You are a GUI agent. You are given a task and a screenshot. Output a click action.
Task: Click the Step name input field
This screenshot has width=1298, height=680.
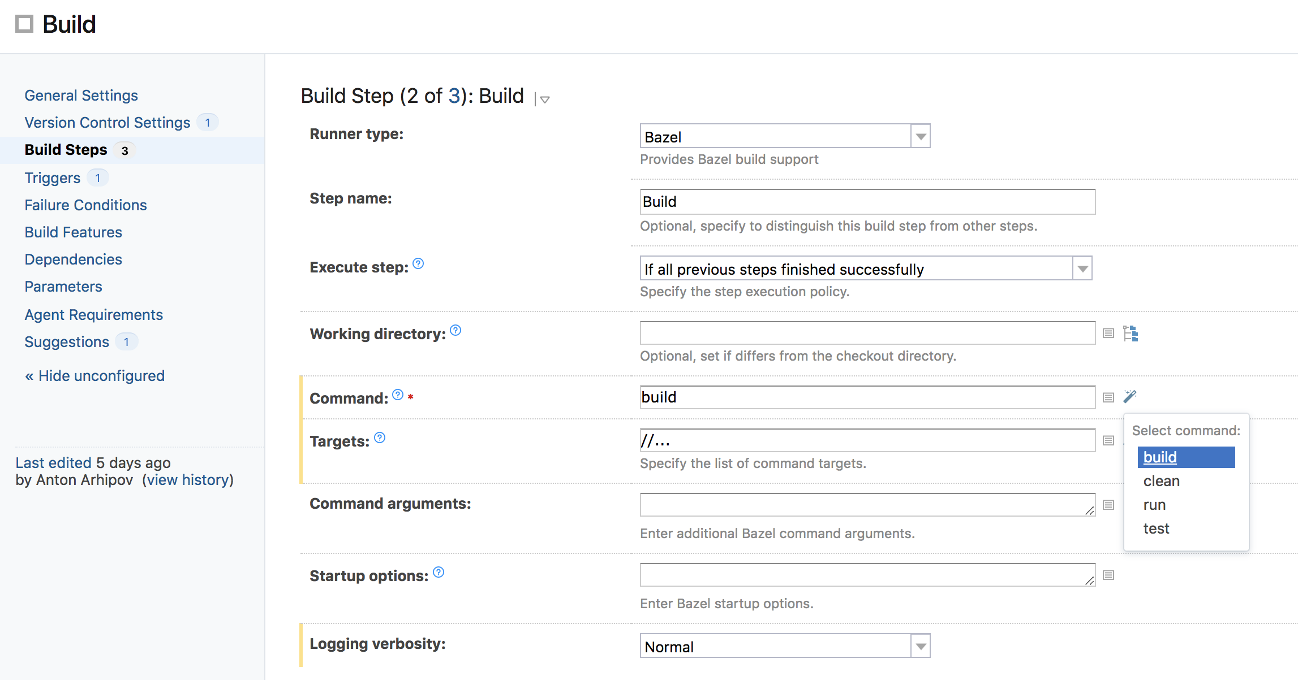[x=867, y=201]
